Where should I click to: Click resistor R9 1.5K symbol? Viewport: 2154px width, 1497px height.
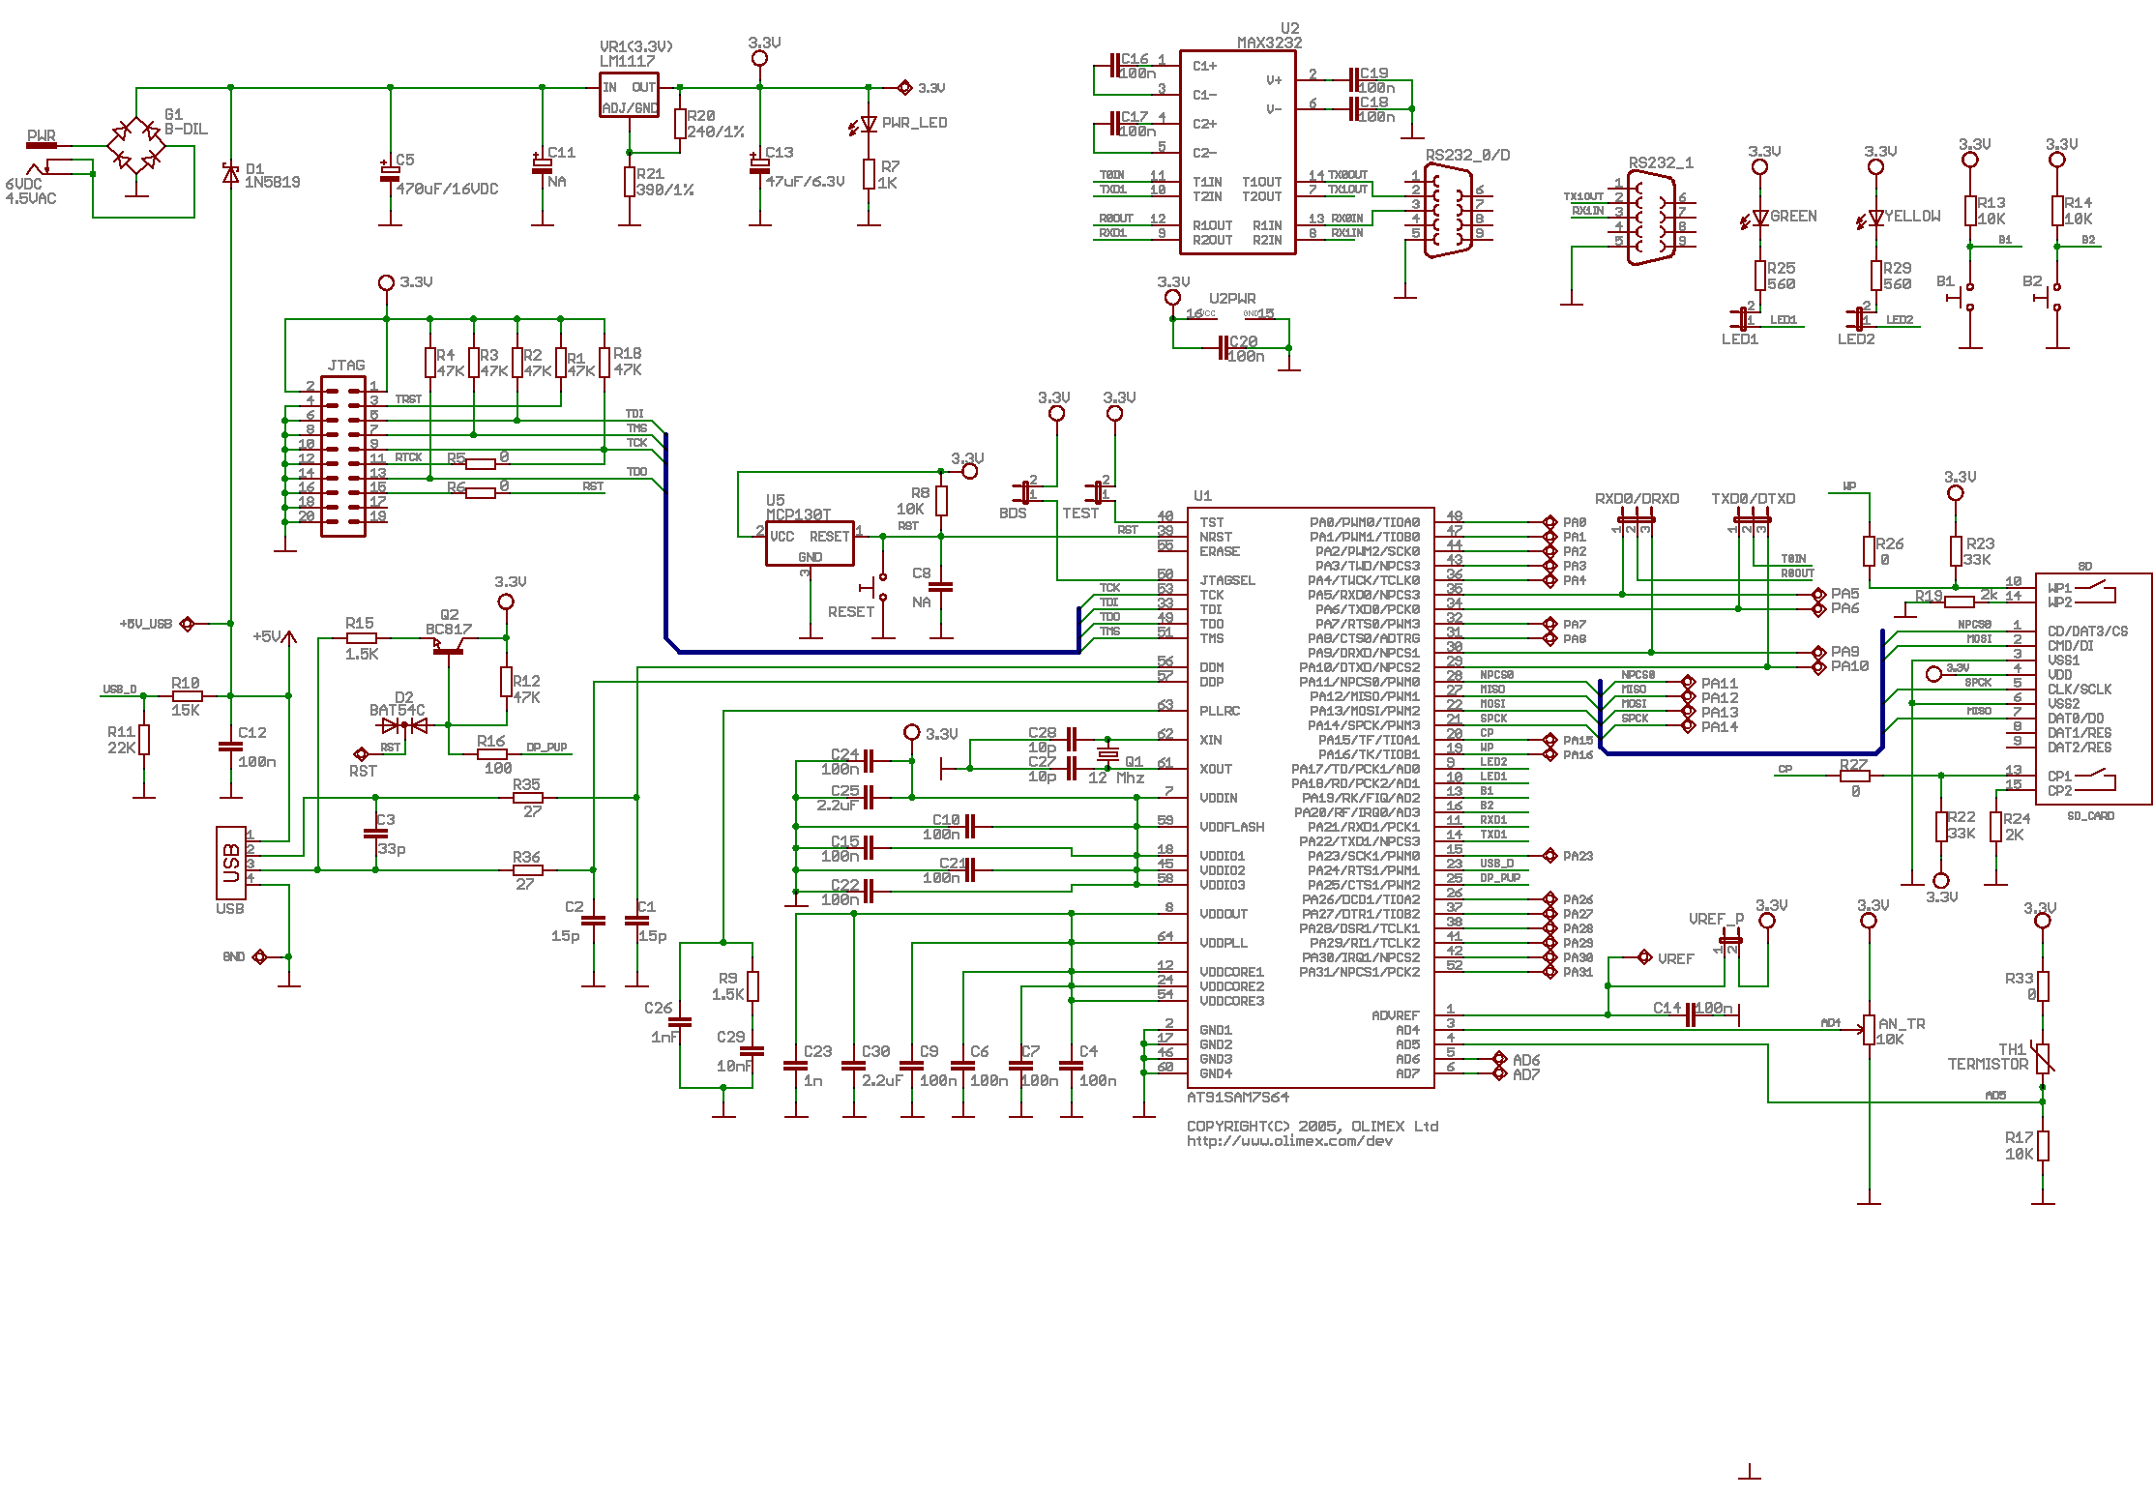pos(752,986)
